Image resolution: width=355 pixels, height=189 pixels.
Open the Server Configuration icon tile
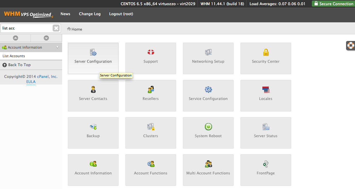pos(93,53)
